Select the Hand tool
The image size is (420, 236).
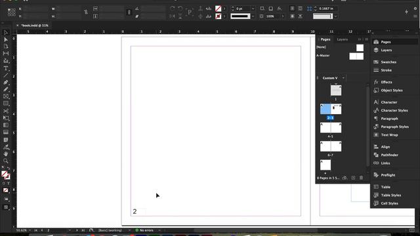tap(6, 154)
